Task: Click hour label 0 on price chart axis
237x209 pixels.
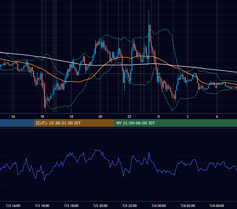Action: tap(159, 117)
